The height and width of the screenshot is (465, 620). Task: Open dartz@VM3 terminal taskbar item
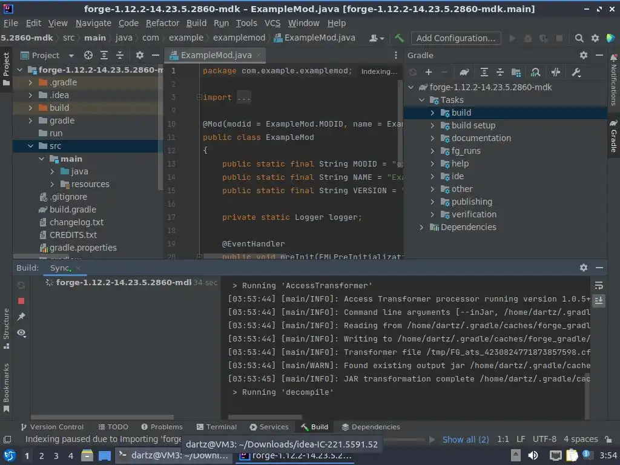click(x=174, y=455)
